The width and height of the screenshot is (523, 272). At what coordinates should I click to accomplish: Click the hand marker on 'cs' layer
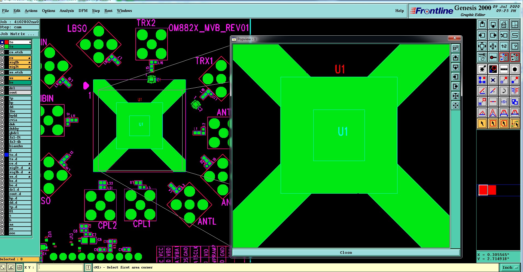pyautogui.click(x=29, y=58)
